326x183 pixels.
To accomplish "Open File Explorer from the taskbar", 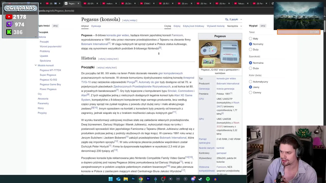I will [126, 179].
